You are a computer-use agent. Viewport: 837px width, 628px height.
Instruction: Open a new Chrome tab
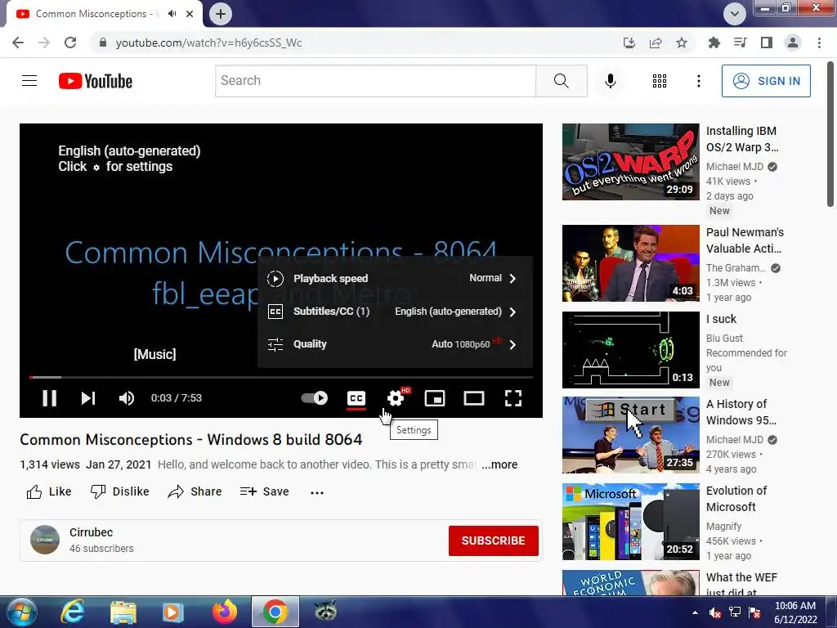[221, 14]
